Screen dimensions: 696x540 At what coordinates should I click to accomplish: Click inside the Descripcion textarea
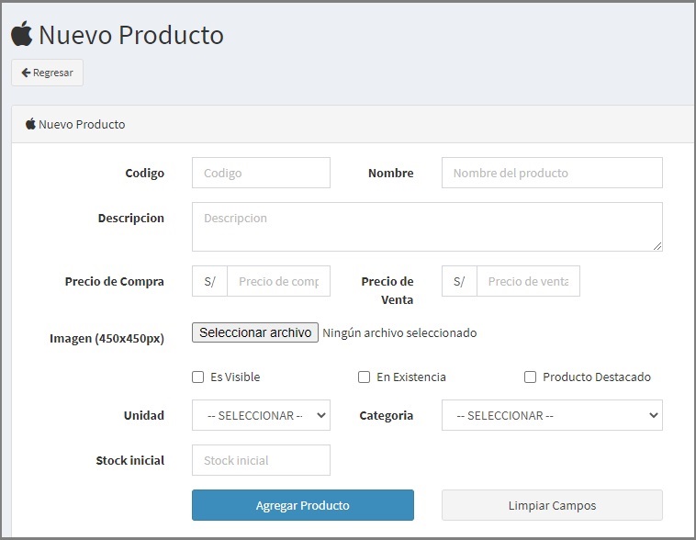coord(427,227)
